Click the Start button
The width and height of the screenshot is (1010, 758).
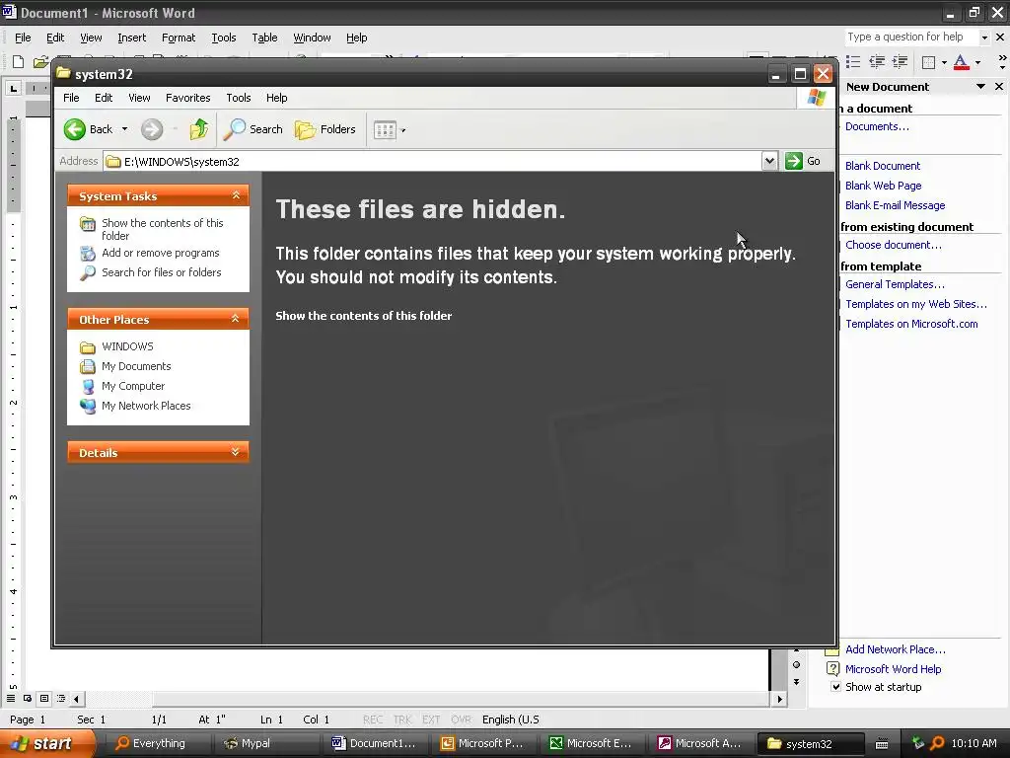(46, 743)
